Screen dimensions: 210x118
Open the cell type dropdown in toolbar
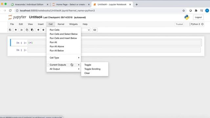(x=86, y=30)
